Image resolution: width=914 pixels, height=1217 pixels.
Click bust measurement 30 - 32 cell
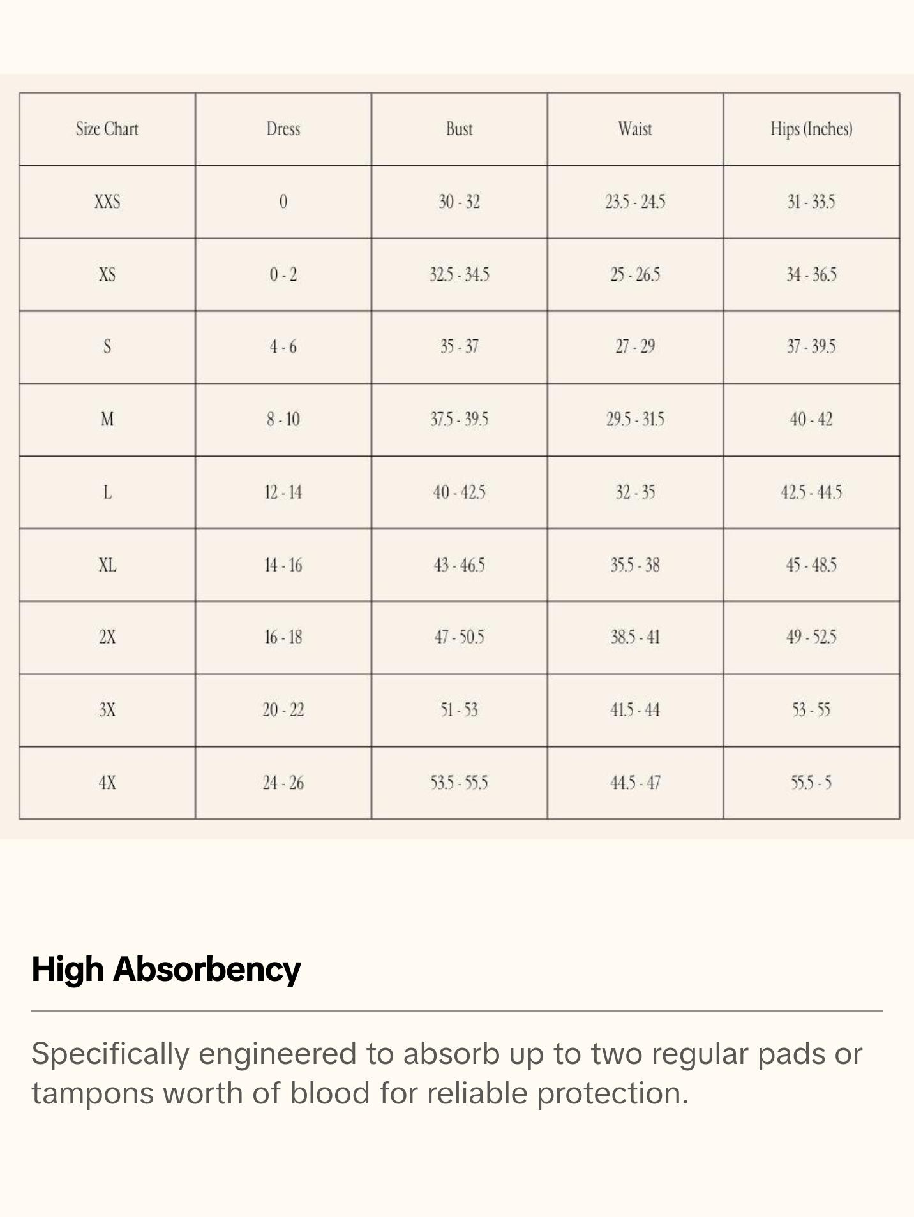click(459, 202)
